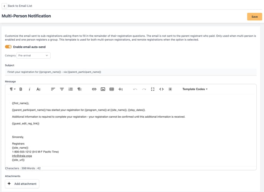264x192 pixels.
Task: Open the Template Codes dropdown
Action: (195, 89)
